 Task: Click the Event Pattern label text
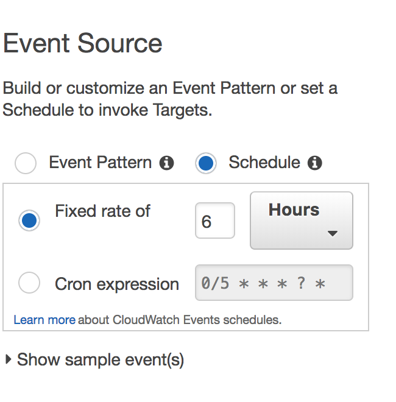(x=101, y=163)
